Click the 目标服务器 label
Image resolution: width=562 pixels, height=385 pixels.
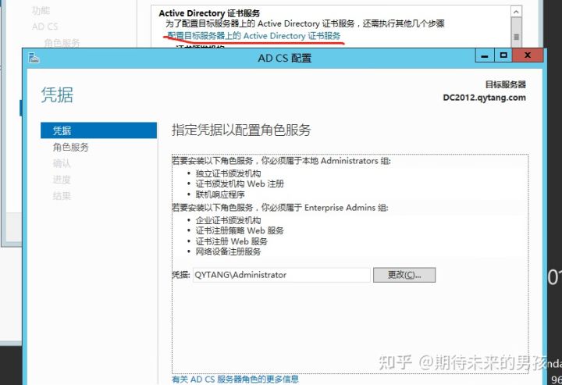click(x=505, y=84)
